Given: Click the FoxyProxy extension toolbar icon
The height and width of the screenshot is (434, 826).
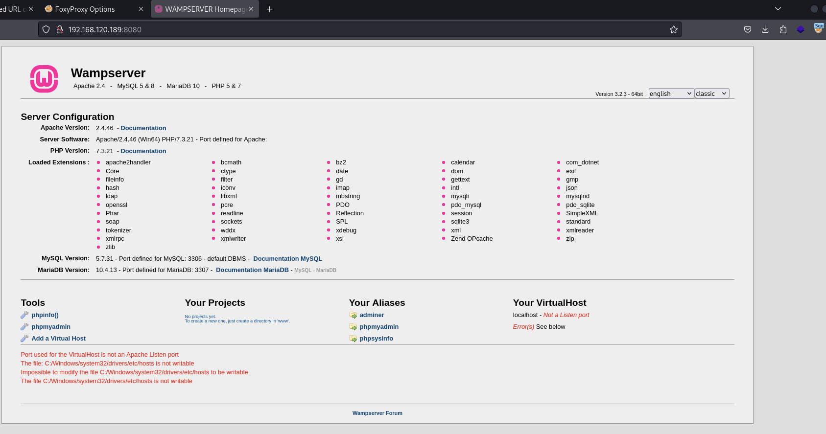Looking at the screenshot, I should pyautogui.click(x=818, y=28).
